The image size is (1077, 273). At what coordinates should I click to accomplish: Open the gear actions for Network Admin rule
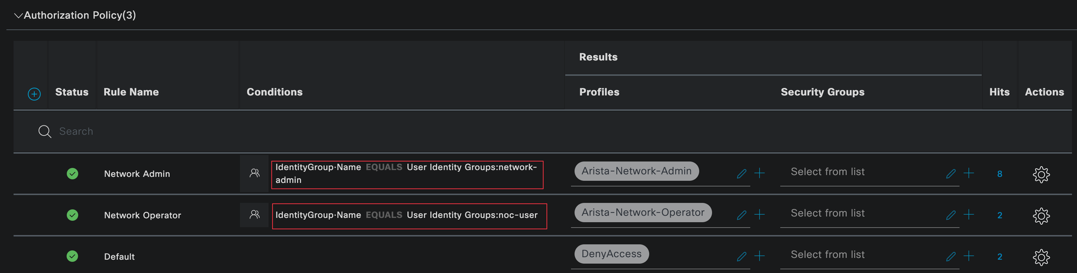(x=1041, y=174)
